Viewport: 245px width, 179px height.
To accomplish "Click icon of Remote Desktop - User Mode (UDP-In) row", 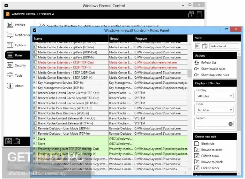I will [x=35, y=128].
